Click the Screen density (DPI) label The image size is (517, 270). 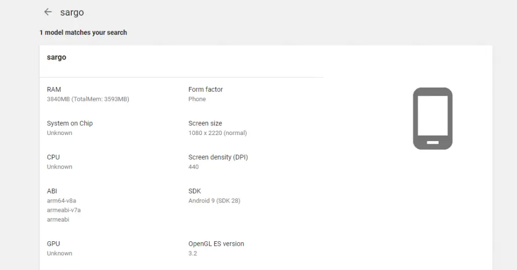click(x=218, y=157)
